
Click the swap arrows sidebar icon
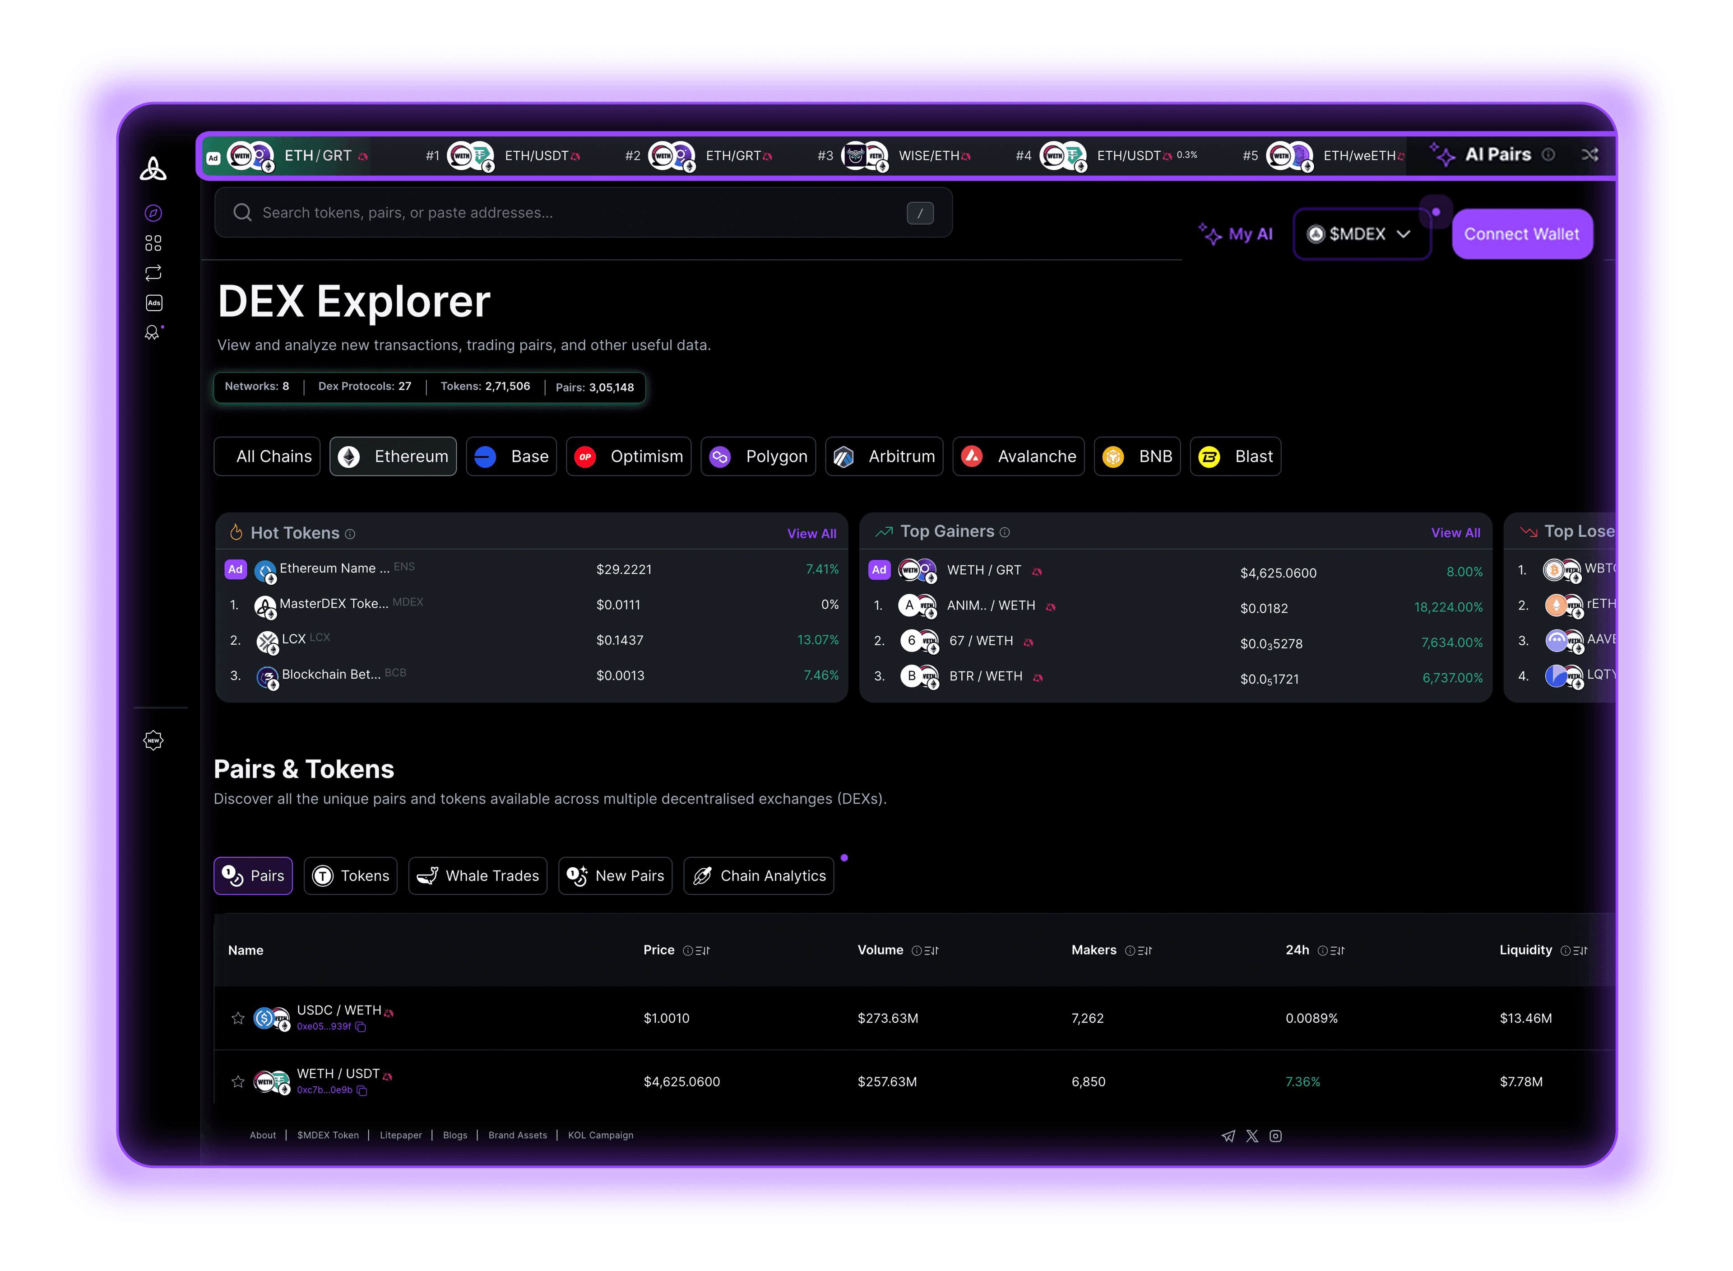point(153,273)
